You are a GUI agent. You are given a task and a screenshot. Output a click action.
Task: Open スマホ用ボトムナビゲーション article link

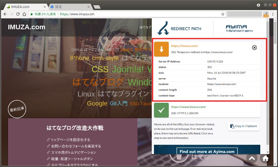[x=73, y=152]
